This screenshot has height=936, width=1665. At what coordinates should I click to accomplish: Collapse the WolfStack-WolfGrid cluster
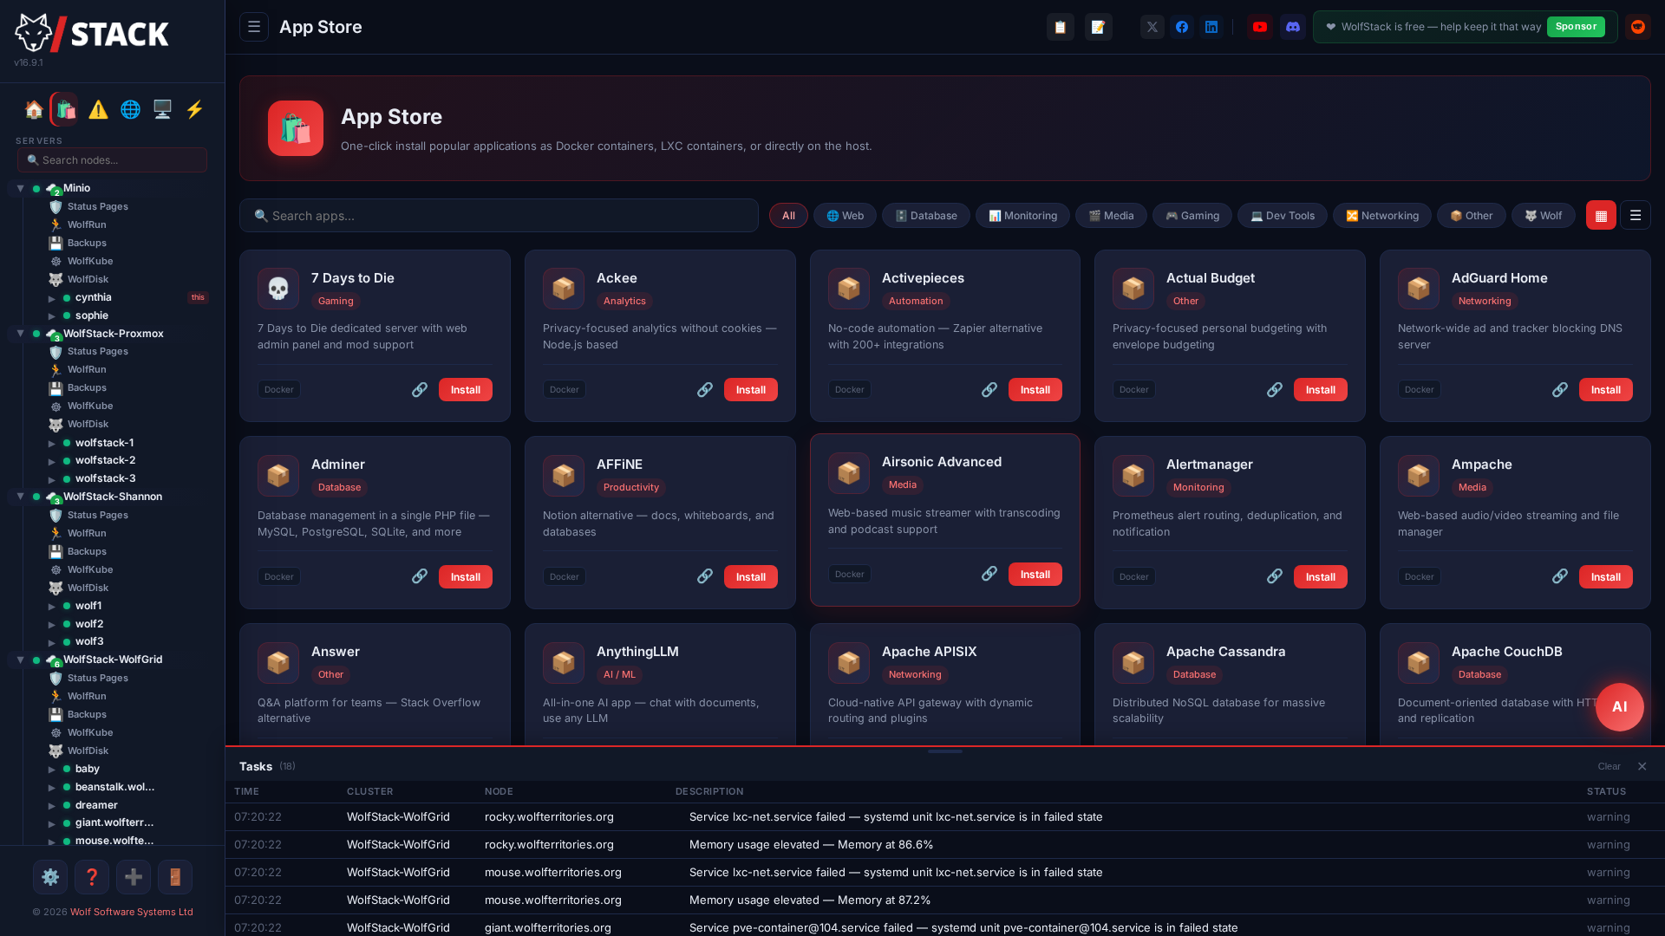click(20, 660)
